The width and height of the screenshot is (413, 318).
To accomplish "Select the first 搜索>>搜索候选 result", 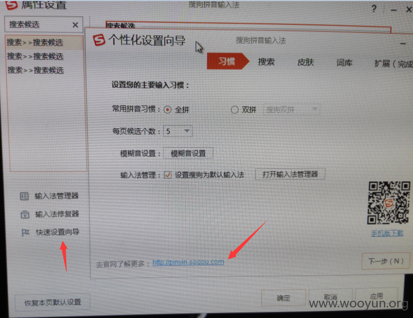I will pos(45,42).
